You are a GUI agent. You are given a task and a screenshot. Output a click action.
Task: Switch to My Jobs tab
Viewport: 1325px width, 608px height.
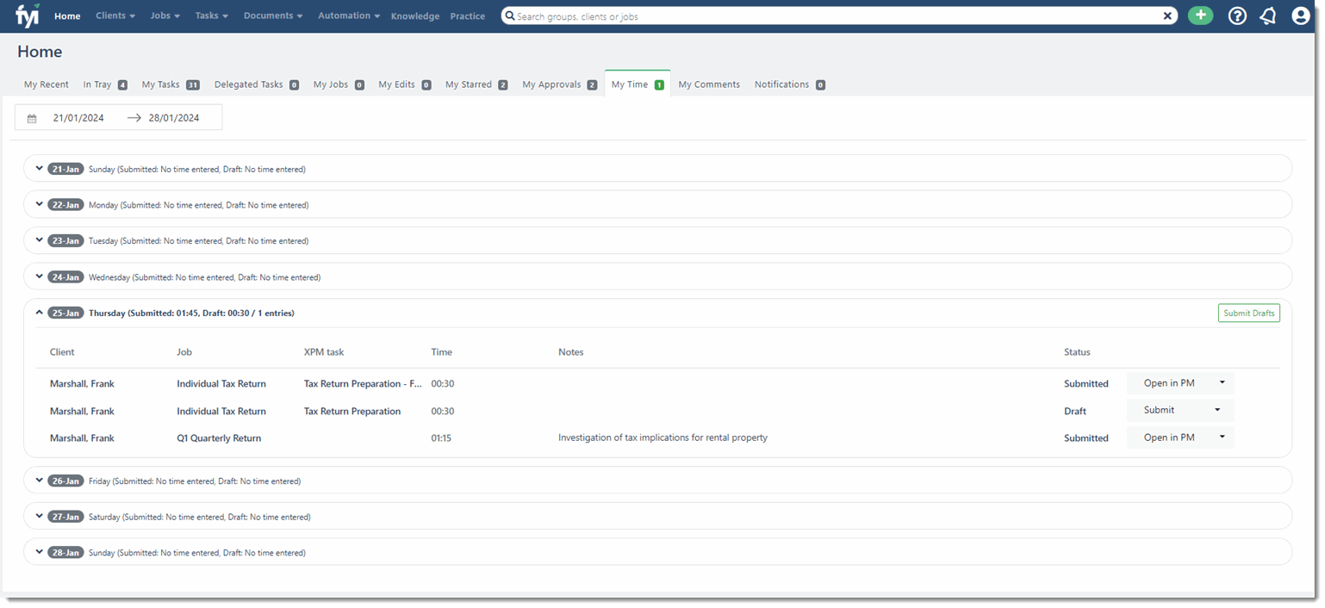[339, 84]
